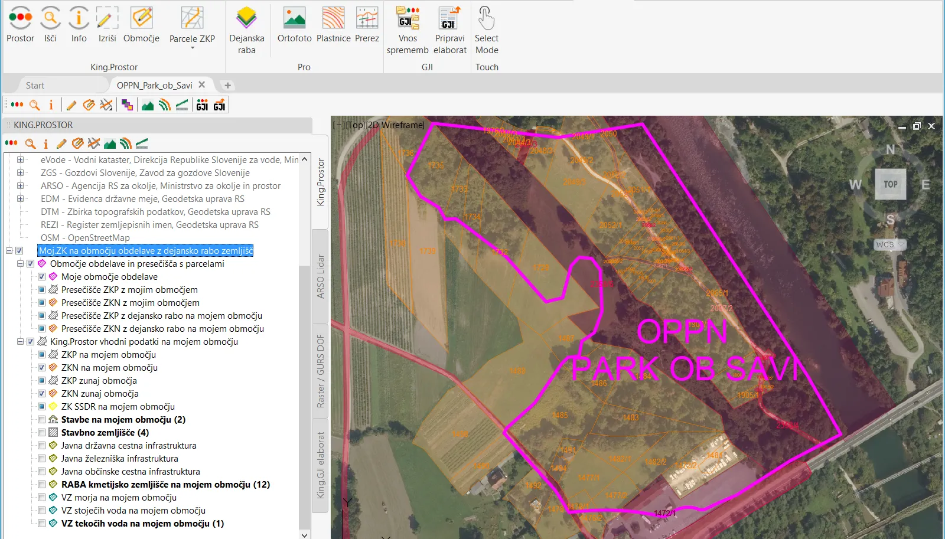945x539 pixels.
Task: Click Dejanska raba ribbon icon
Action: click(246, 19)
